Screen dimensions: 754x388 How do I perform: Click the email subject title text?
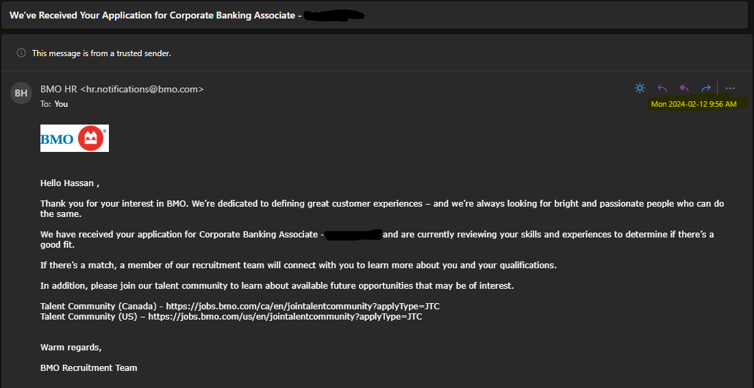pos(153,15)
